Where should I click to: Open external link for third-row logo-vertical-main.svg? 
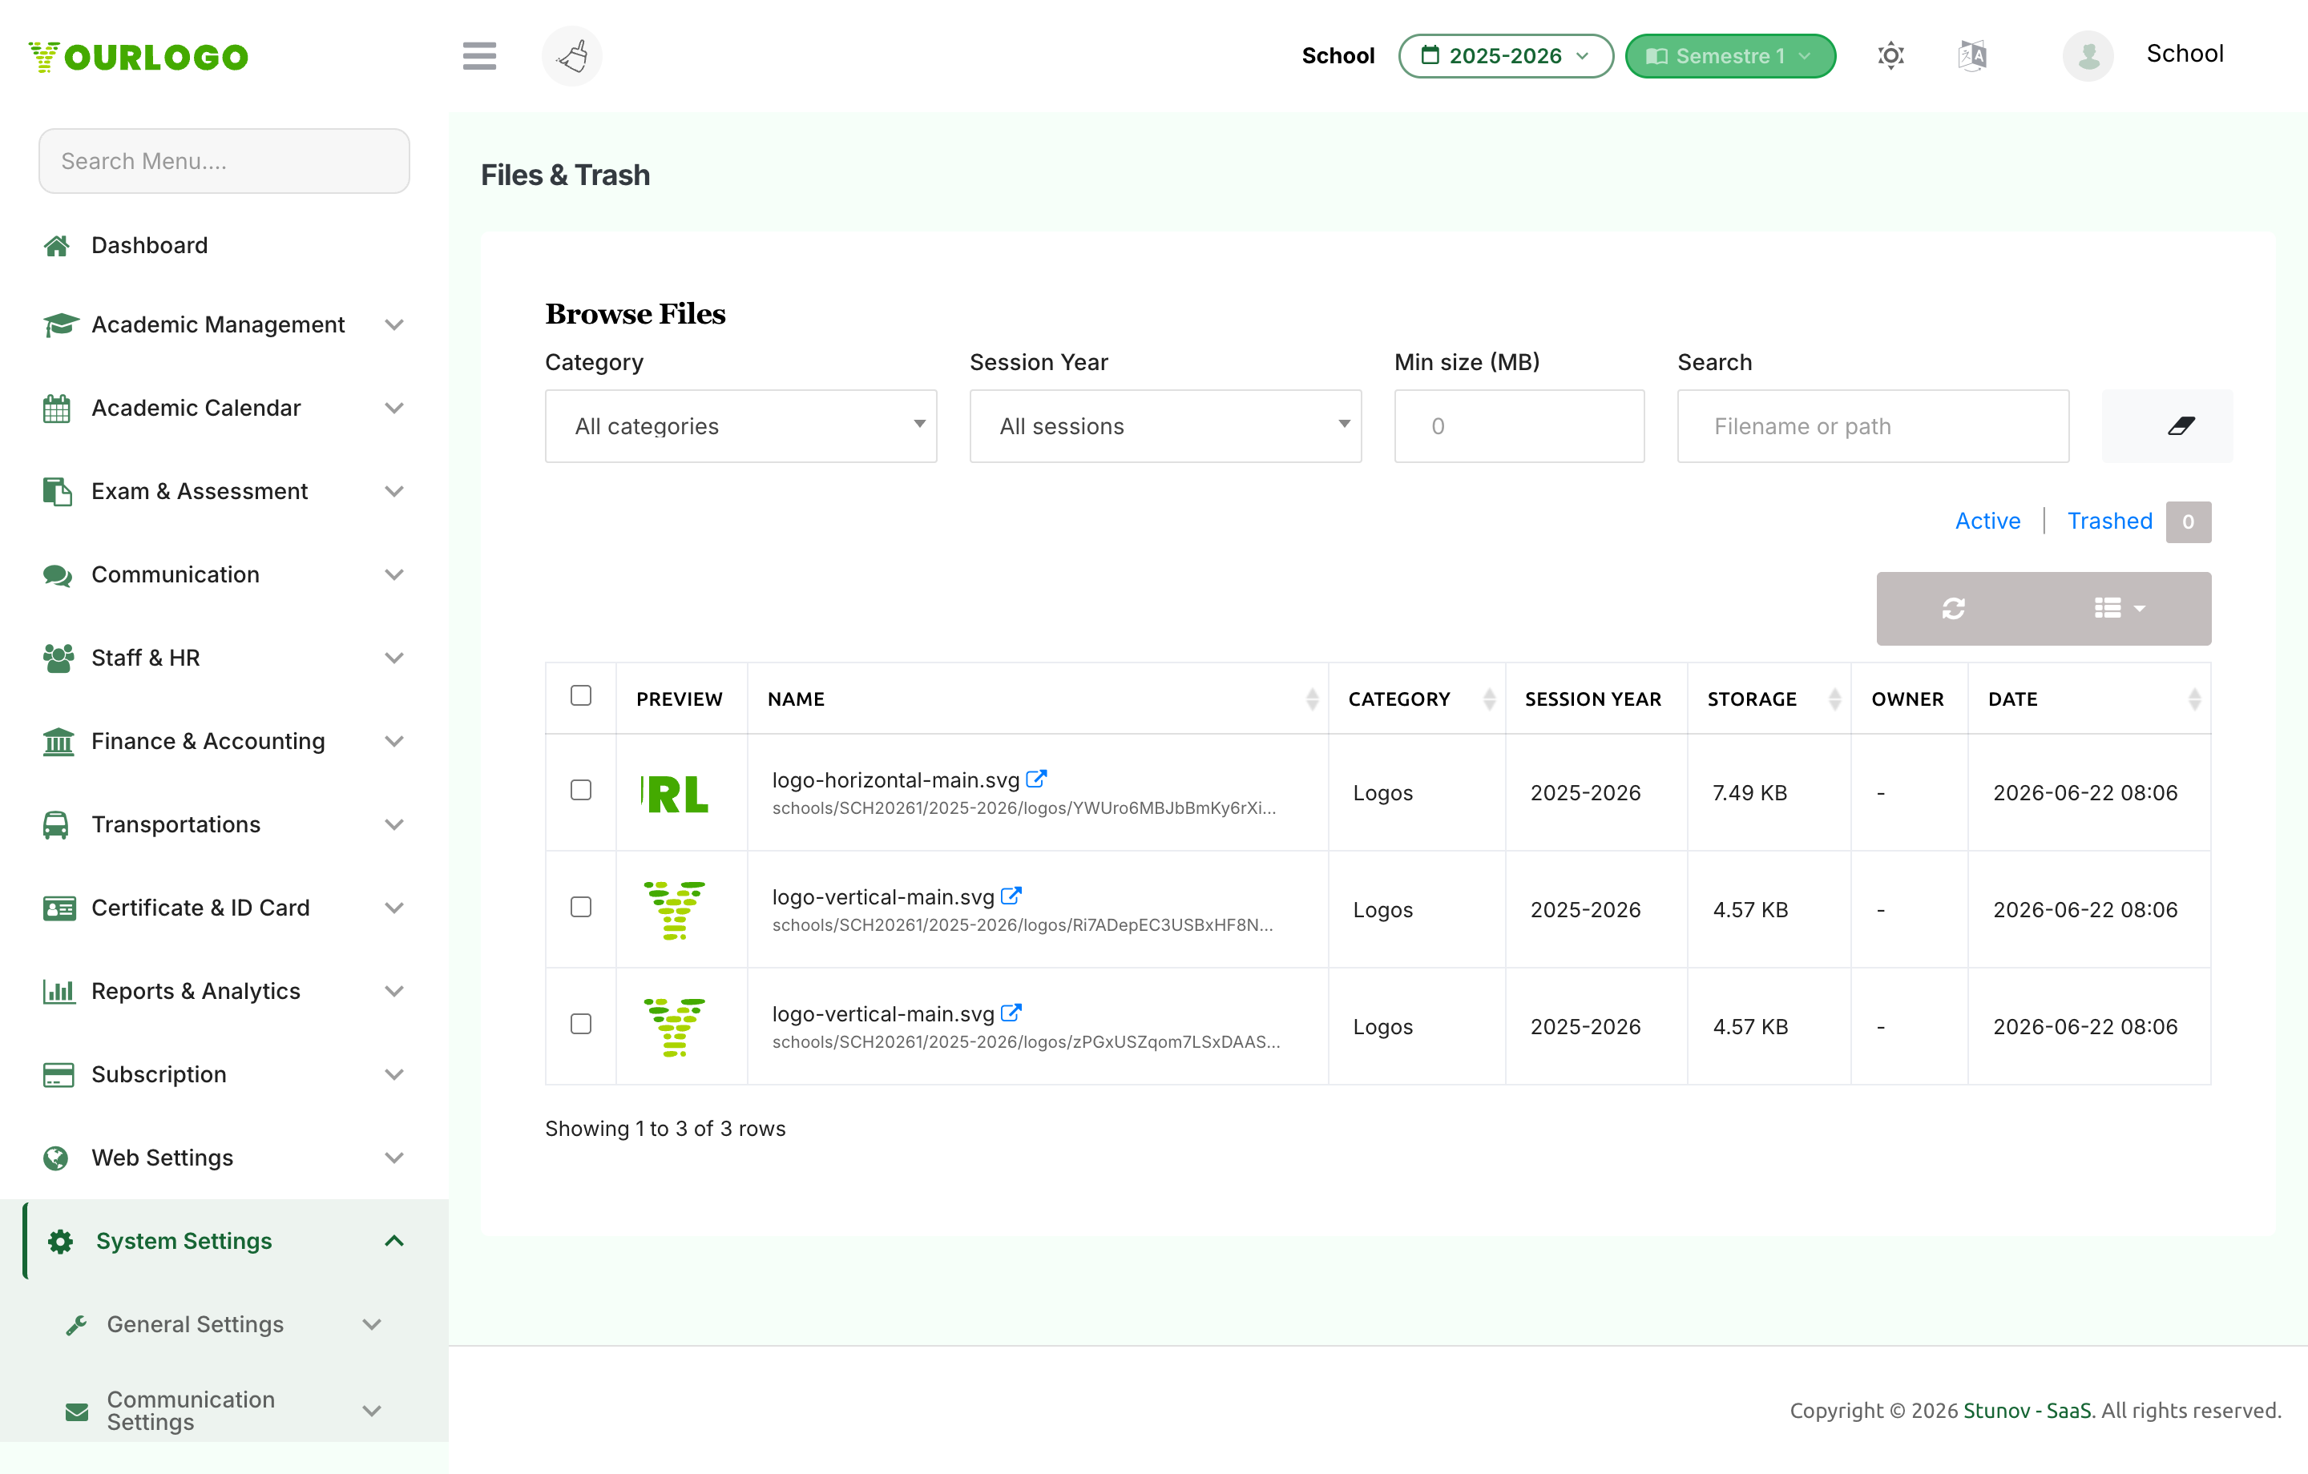[1011, 1013]
